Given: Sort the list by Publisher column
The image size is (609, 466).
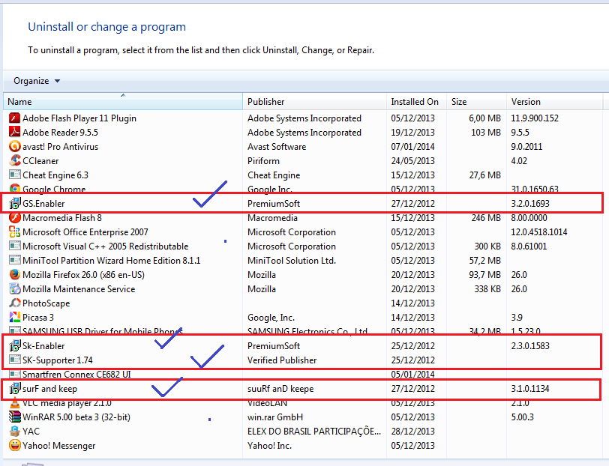Looking at the screenshot, I should click(314, 102).
